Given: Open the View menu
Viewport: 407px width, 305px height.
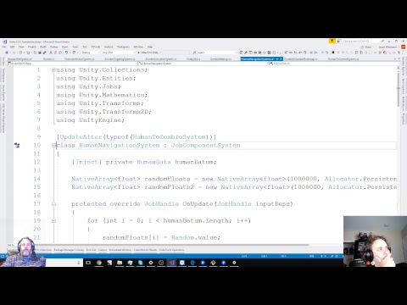Looking at the screenshot, I should 21,47.
